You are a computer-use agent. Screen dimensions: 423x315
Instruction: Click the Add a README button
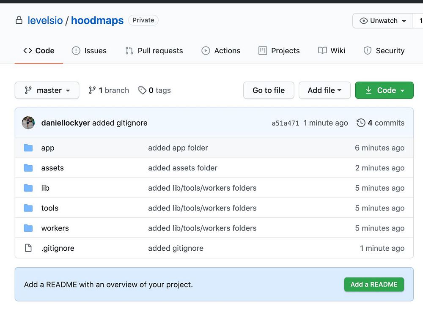pyautogui.click(x=374, y=285)
